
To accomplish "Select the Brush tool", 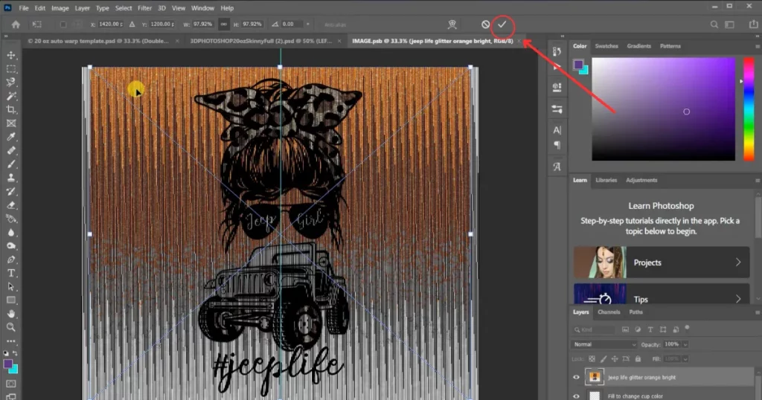I will [11, 164].
